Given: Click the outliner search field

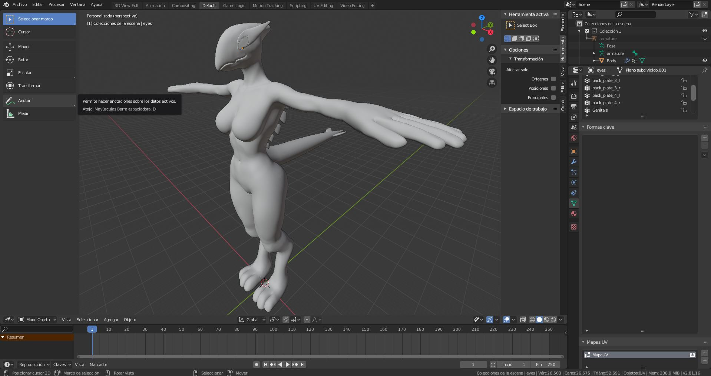Looking at the screenshot, I should coord(635,14).
